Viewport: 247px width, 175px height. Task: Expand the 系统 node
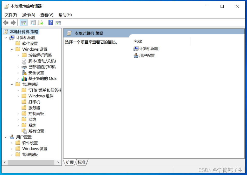(18, 125)
